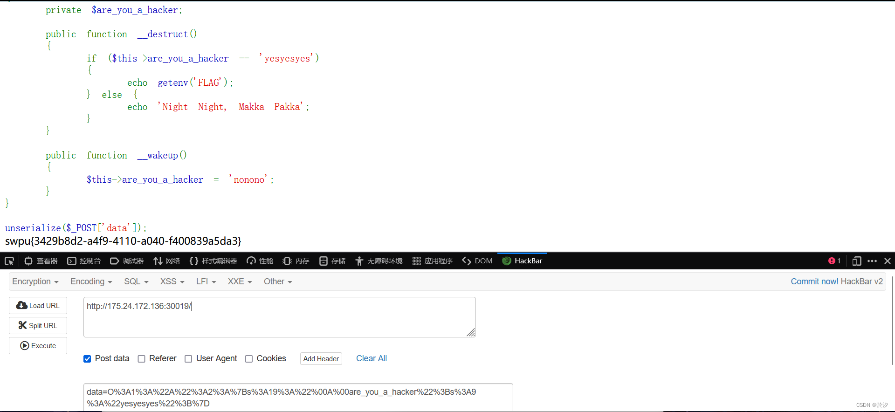Click the Clear All link
The height and width of the screenshot is (412, 895).
372,358
